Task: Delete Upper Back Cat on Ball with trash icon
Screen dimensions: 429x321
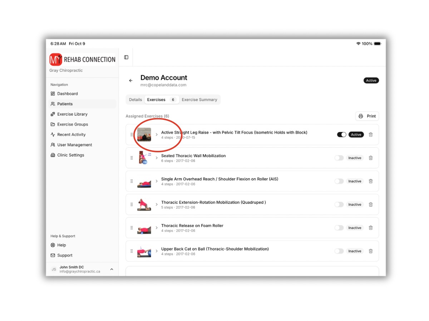Action: tap(371, 251)
